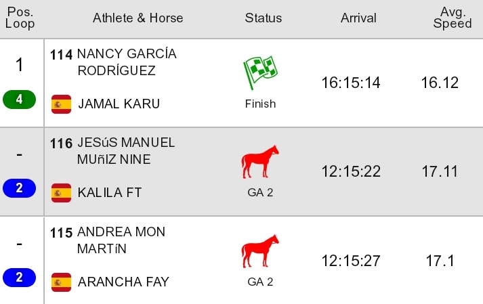
Task: Click the Status column header
Action: point(264,18)
